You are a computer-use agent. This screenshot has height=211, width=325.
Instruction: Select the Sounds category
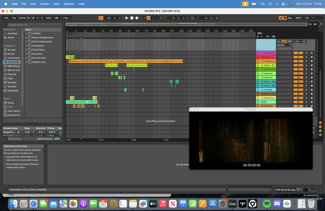(11, 50)
